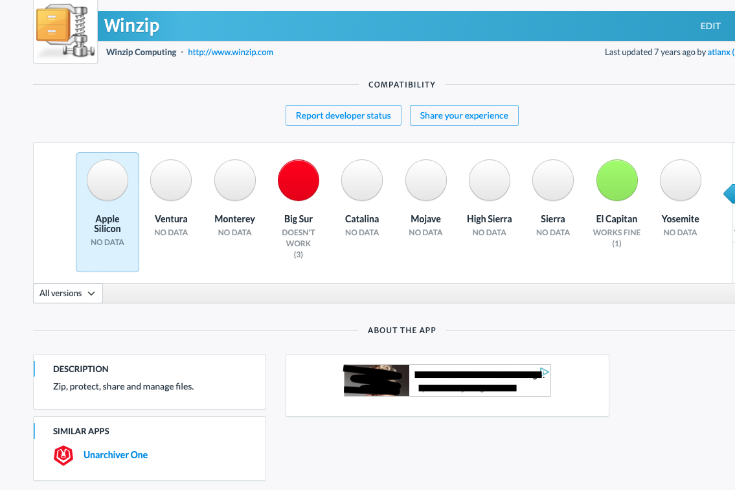Click the blue arrow beside Yosemite
Viewport: 735px width, 490px height.
[729, 194]
